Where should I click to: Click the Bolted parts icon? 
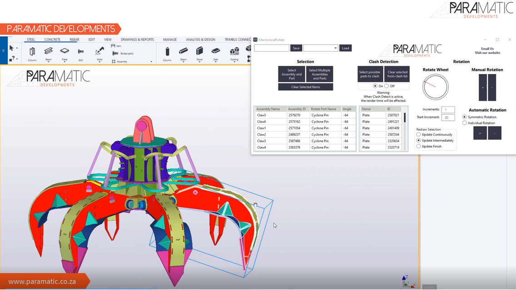pos(115,53)
